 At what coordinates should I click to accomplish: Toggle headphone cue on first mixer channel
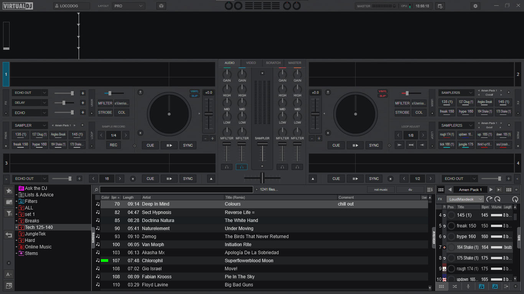227,167
